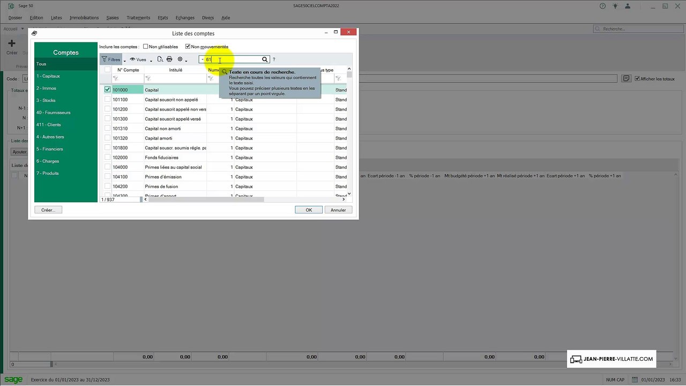This screenshot has width=686, height=386.
Task: Check the 101100 row checkbox
Action: tap(107, 99)
